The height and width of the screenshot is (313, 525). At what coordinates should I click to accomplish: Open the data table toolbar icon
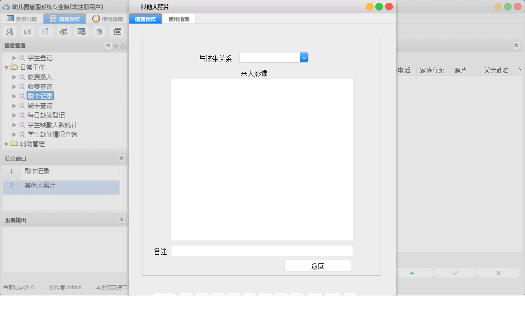point(27,31)
